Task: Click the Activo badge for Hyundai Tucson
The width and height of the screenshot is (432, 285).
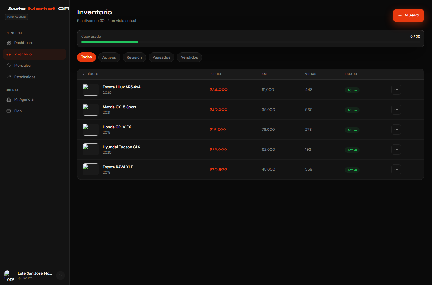Action: click(x=352, y=150)
